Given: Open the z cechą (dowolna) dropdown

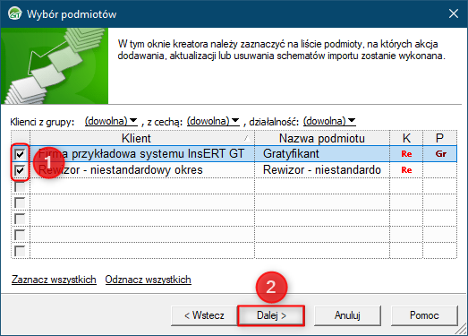Looking at the screenshot, I should point(213,121).
